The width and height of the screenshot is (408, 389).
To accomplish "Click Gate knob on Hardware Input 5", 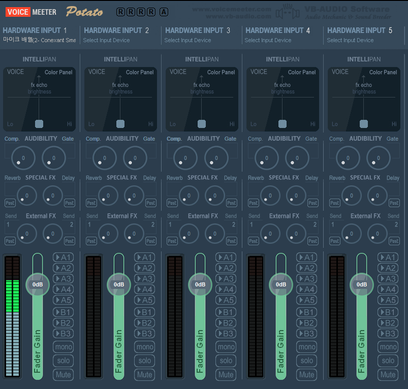I will [x=379, y=157].
